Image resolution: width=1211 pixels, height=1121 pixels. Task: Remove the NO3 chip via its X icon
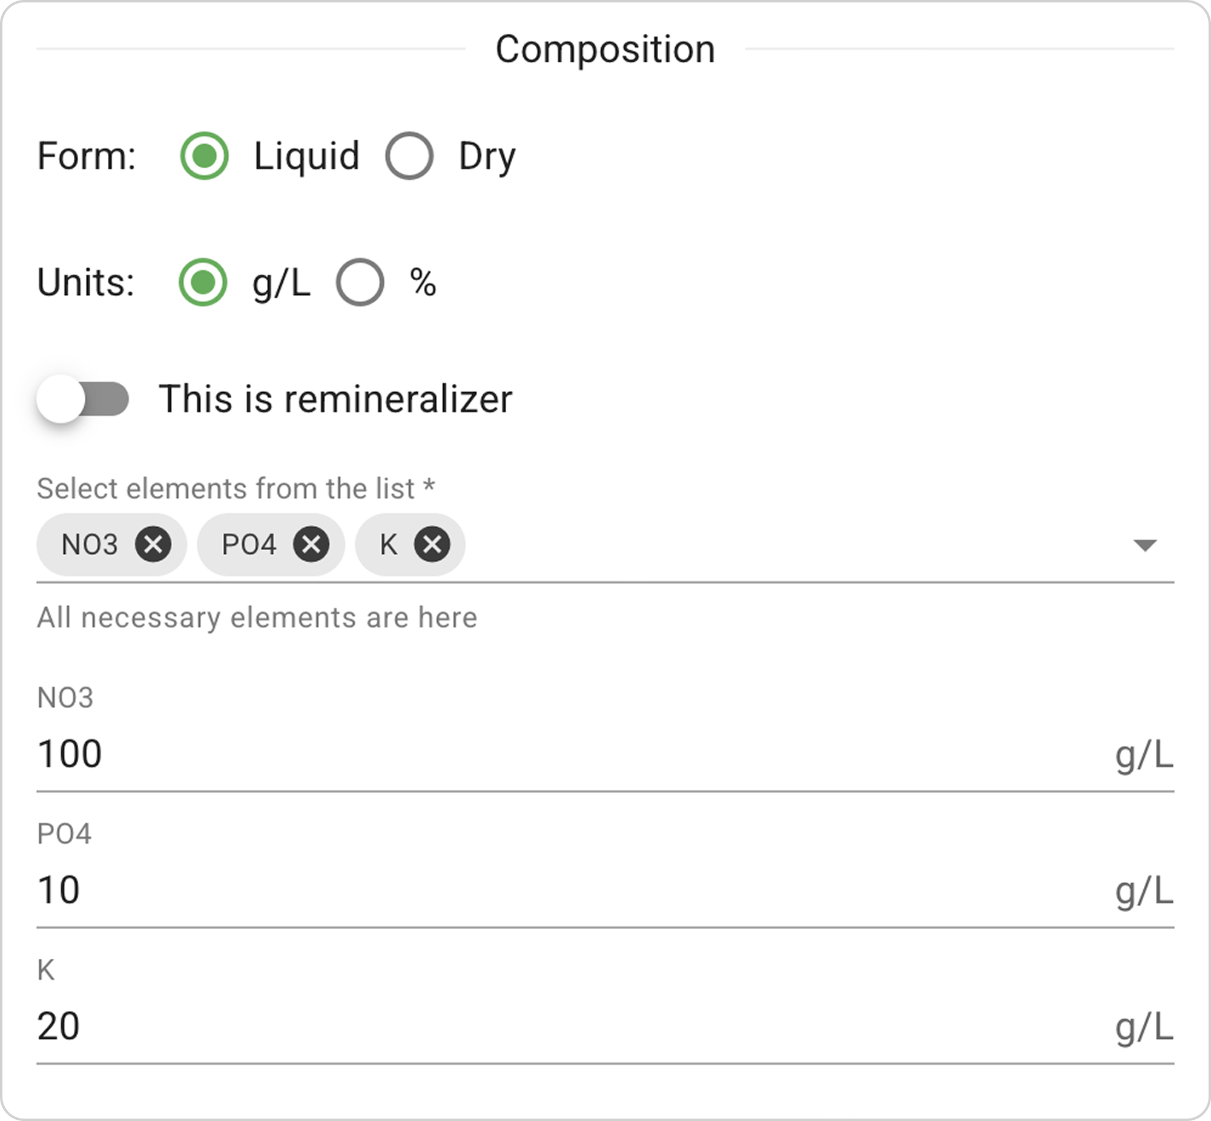(x=153, y=544)
